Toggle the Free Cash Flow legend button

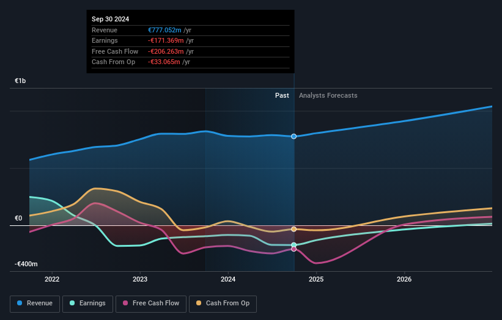coord(151,304)
